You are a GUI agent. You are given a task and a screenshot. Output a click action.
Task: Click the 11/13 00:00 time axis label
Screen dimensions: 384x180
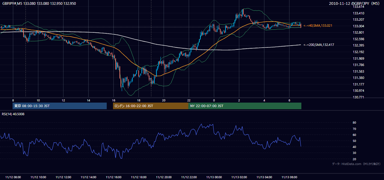click(214, 177)
